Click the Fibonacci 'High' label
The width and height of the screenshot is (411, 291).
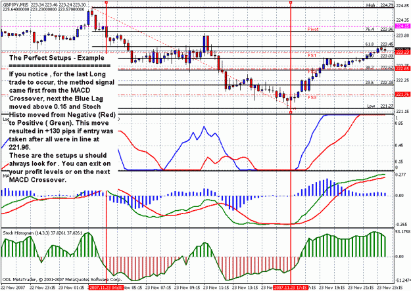(x=370, y=5)
